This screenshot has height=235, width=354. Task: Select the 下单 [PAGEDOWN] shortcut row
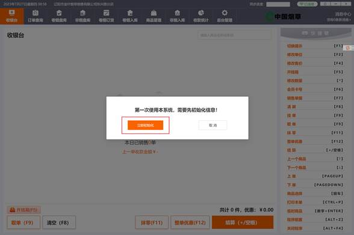pyautogui.click(x=315, y=185)
